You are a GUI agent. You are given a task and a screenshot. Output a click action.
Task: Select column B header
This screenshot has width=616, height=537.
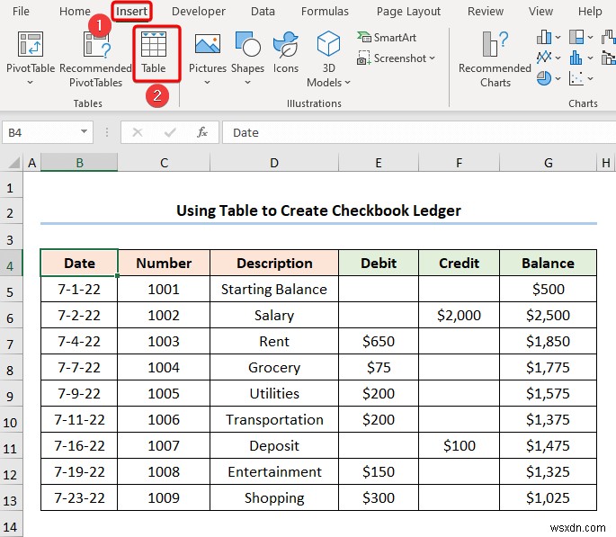coord(79,163)
